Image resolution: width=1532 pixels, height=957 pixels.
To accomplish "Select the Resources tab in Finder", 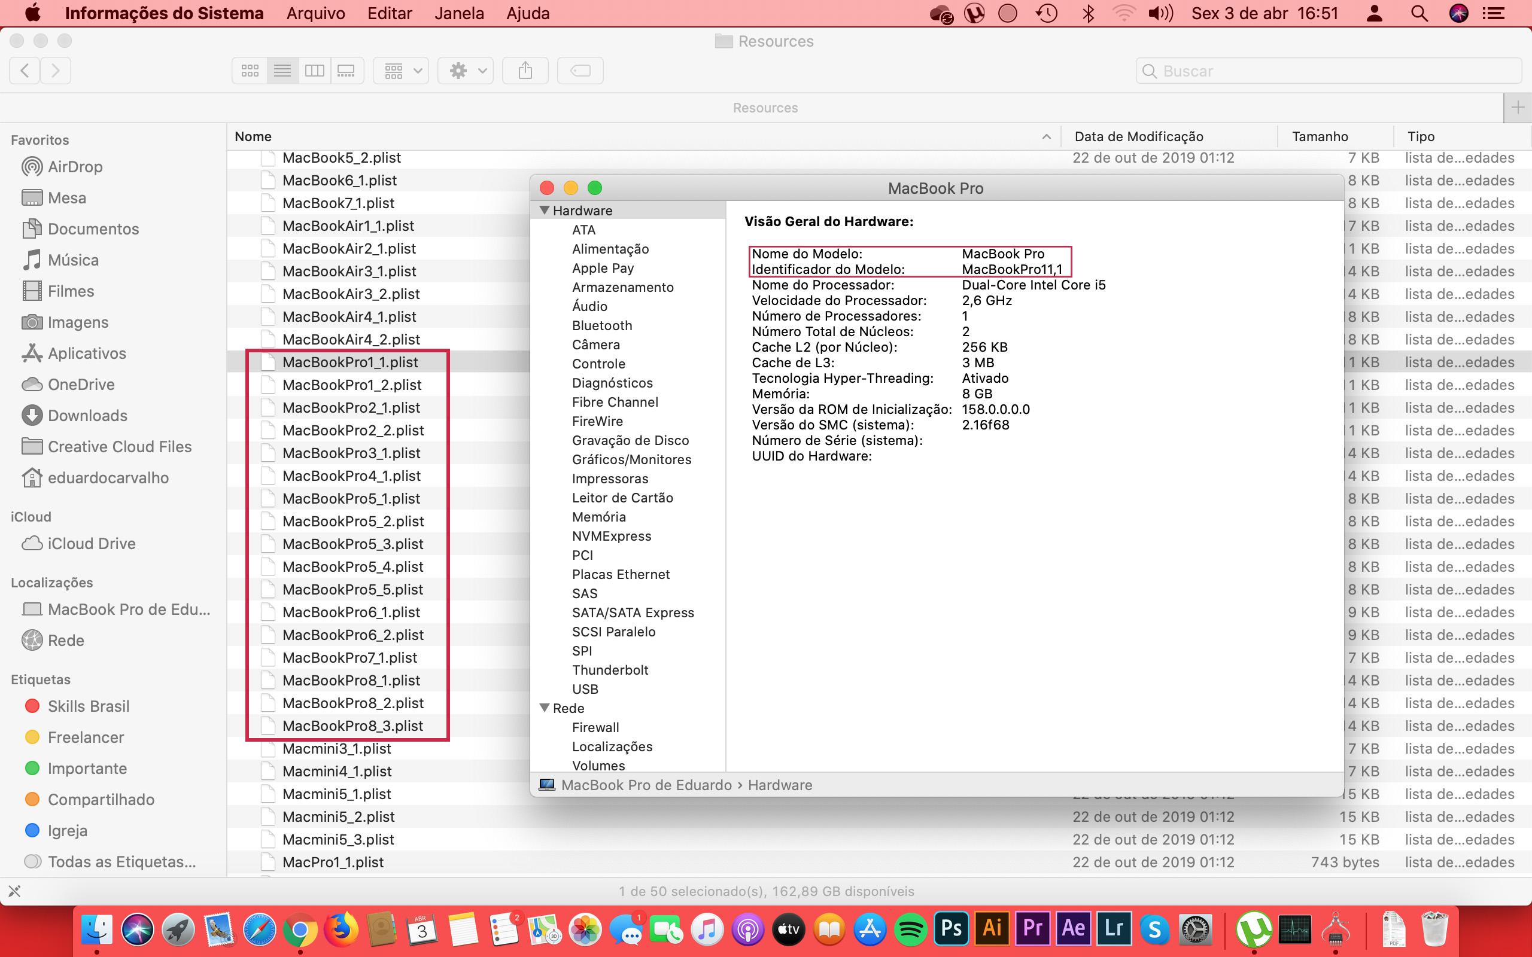I will coord(765,107).
